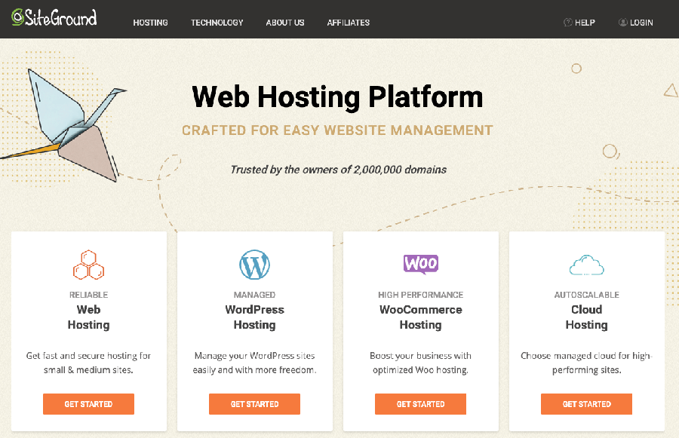Get started with Cloud Hosting

click(586, 404)
